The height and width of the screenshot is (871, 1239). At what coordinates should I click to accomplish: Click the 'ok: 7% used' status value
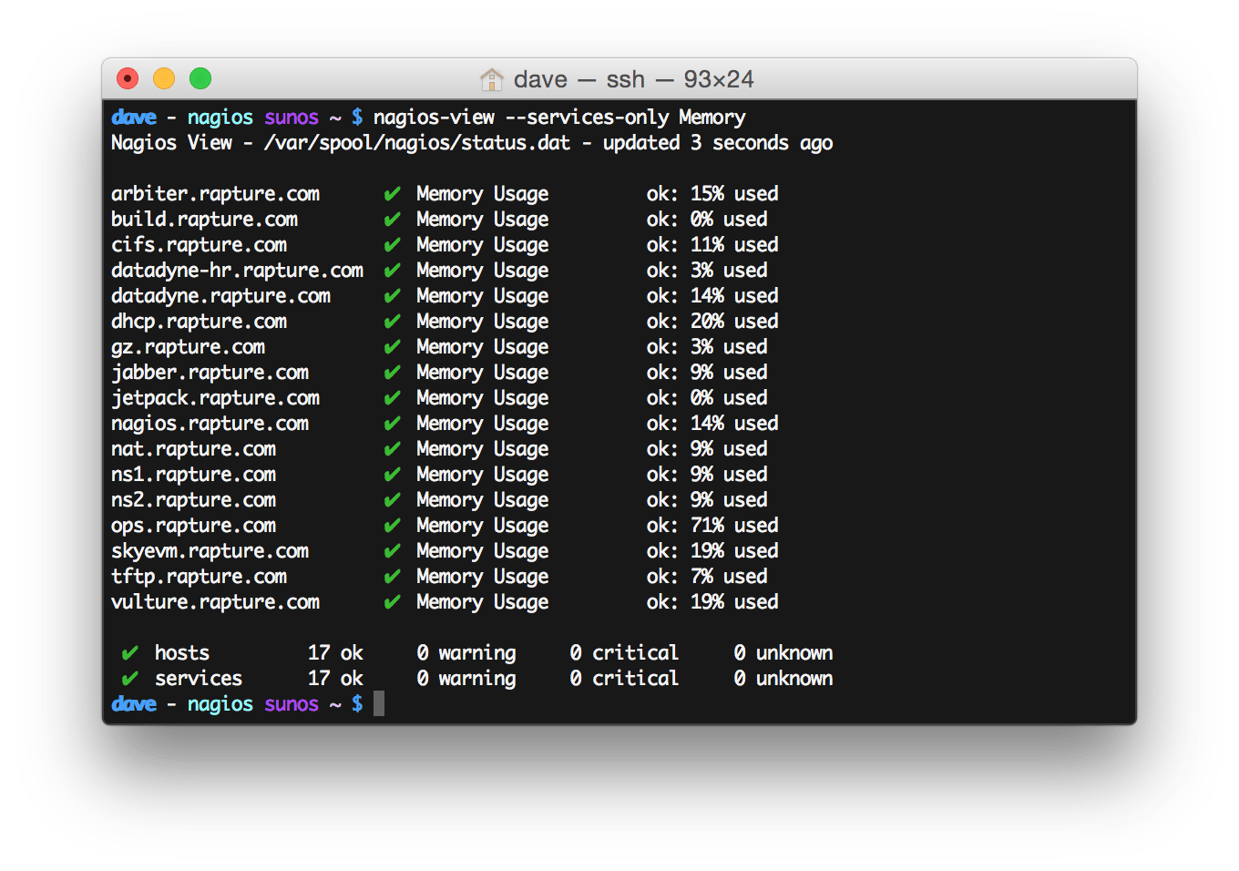pos(707,577)
